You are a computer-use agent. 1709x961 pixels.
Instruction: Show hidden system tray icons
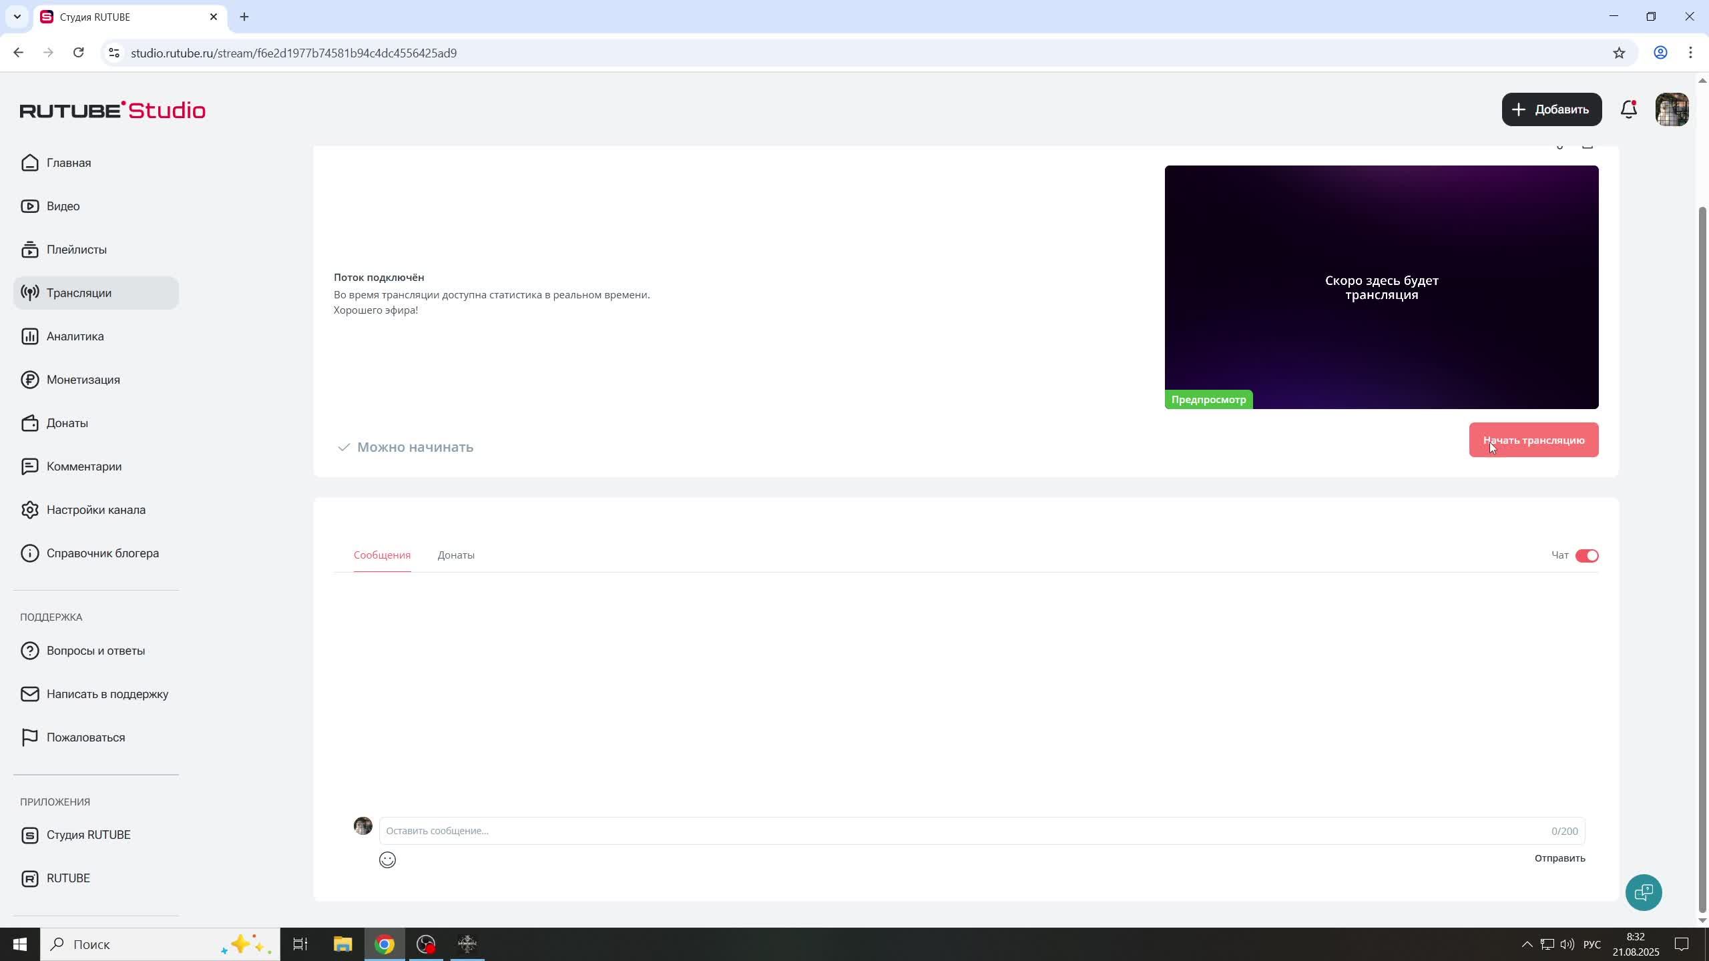click(x=1526, y=944)
